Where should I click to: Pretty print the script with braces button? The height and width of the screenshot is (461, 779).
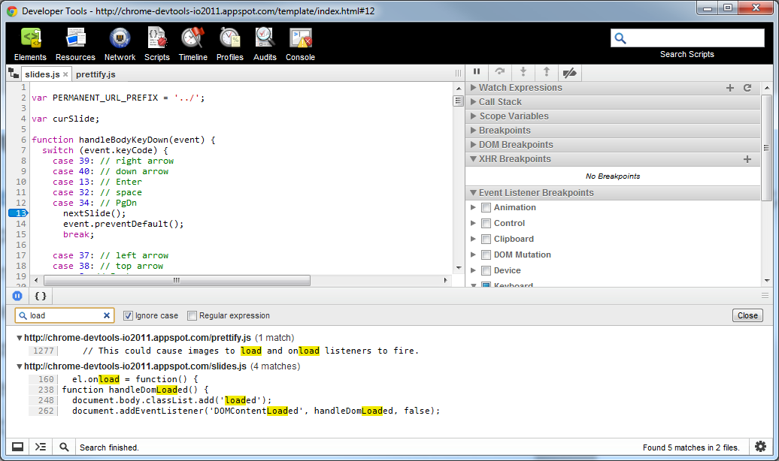point(41,296)
